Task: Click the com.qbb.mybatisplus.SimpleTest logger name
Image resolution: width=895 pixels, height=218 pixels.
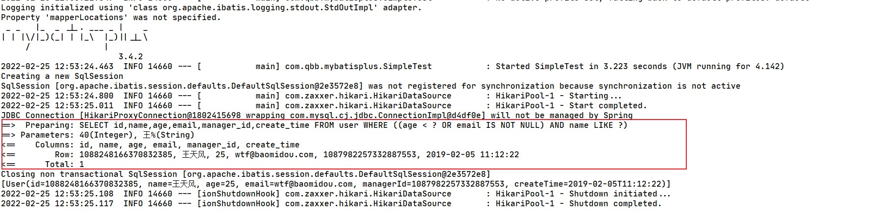Action: [x=358, y=67]
